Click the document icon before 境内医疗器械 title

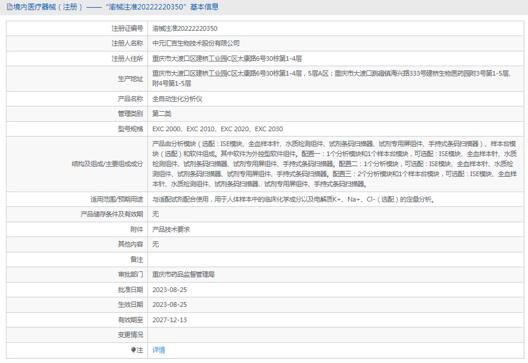pos(9,7)
